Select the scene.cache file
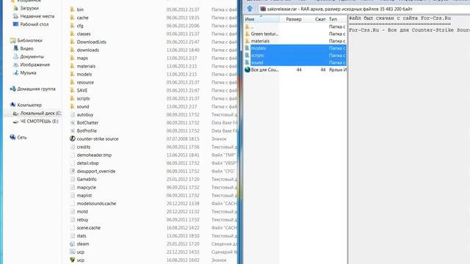The height and width of the screenshot is (264, 470). click(x=88, y=228)
